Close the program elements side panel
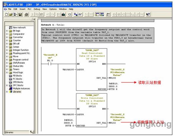The height and width of the screenshot is (137, 175). 34,19
